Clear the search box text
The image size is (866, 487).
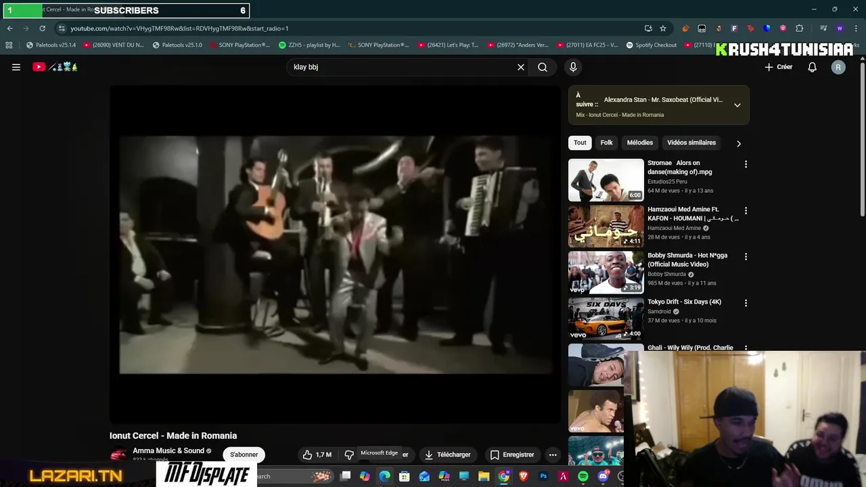pos(521,67)
